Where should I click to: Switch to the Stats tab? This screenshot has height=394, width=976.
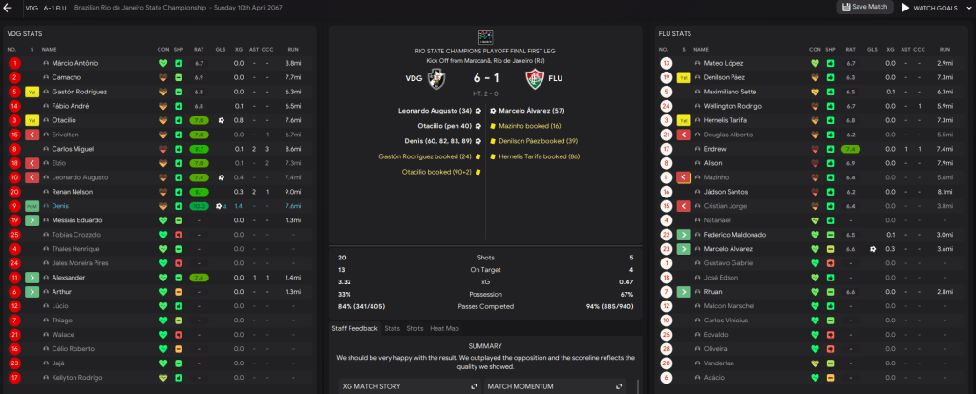(392, 328)
